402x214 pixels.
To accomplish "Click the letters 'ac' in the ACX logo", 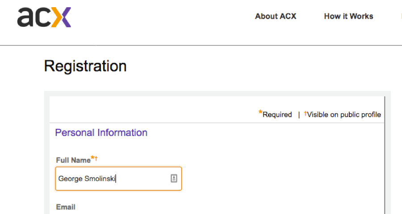I will pyautogui.click(x=34, y=18).
